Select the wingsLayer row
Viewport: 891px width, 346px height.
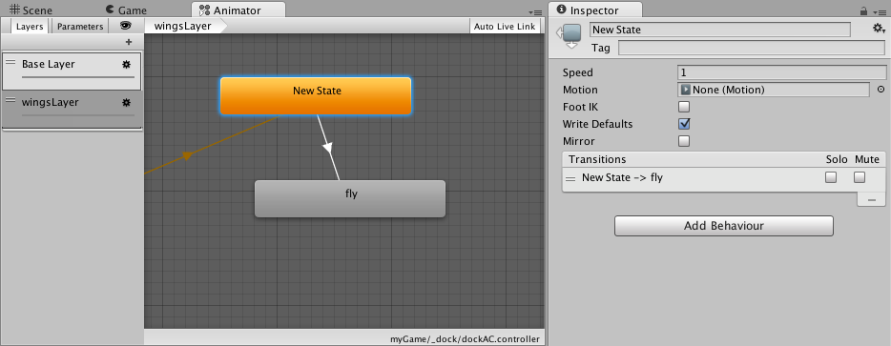coord(72,110)
